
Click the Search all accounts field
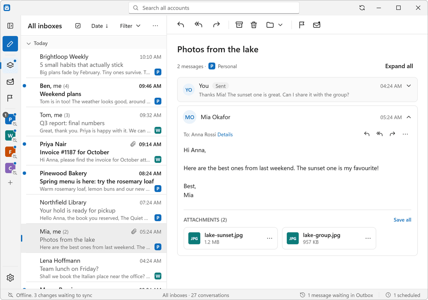tap(214, 8)
